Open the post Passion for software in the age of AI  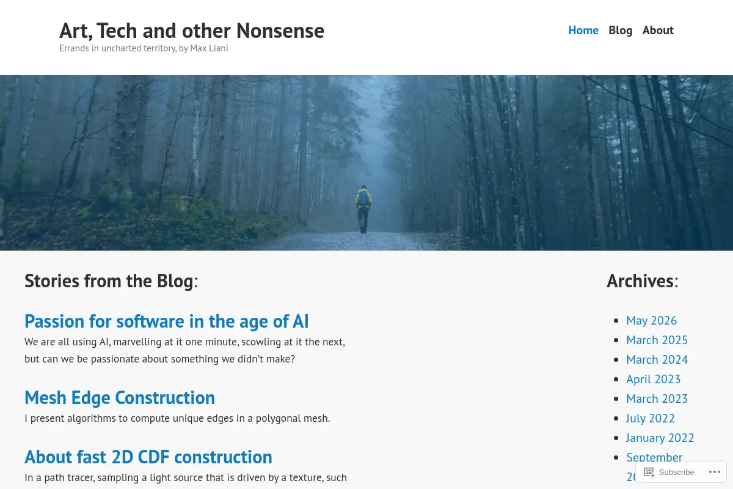[x=167, y=321]
